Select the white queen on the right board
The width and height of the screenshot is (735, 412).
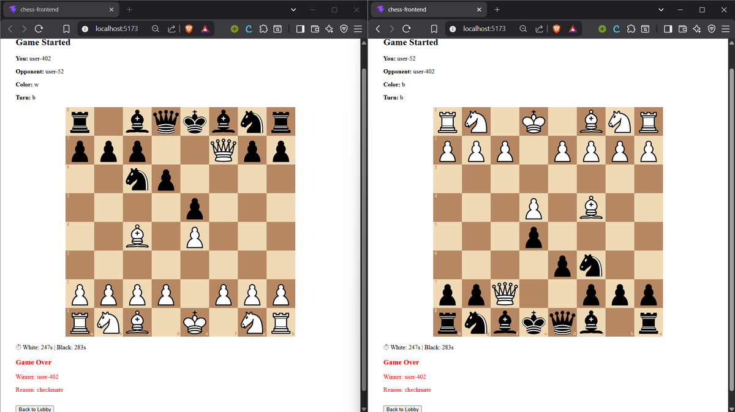pyautogui.click(x=505, y=293)
